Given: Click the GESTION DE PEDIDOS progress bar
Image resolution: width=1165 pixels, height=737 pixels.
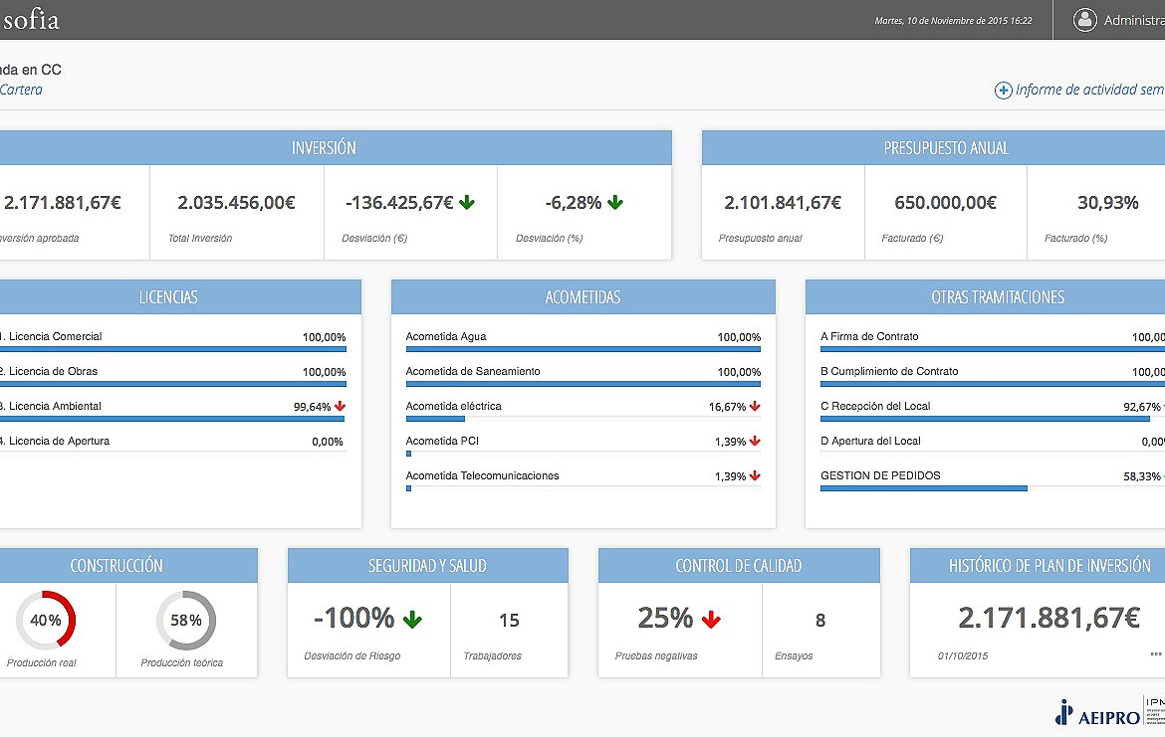Looking at the screenshot, I should [993, 488].
